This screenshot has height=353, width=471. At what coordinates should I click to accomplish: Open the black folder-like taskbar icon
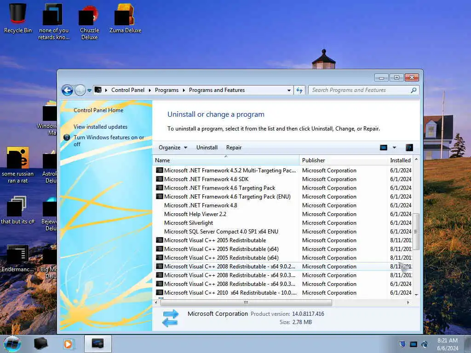pos(41,344)
